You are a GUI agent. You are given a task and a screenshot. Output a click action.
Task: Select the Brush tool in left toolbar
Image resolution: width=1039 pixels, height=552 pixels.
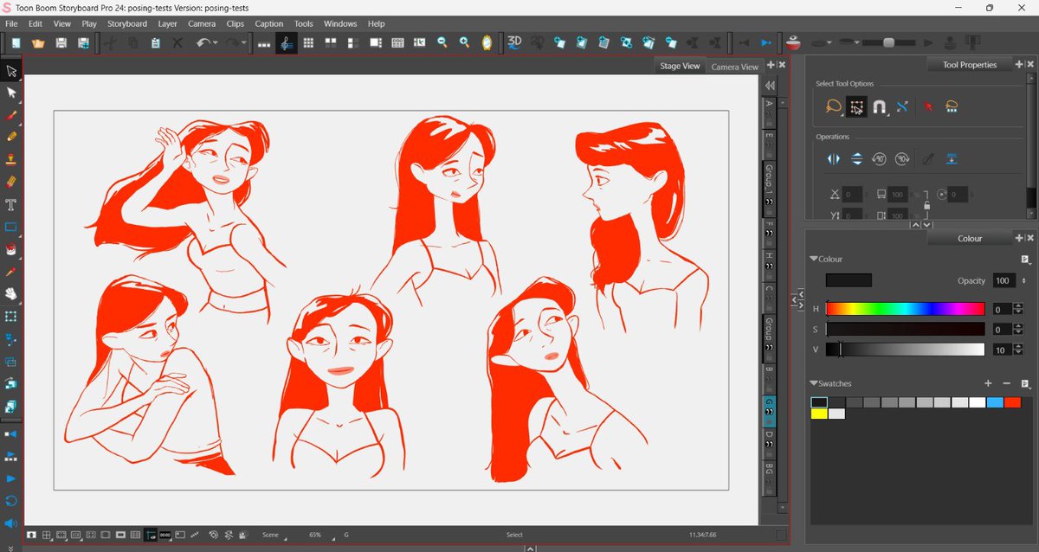[11, 114]
